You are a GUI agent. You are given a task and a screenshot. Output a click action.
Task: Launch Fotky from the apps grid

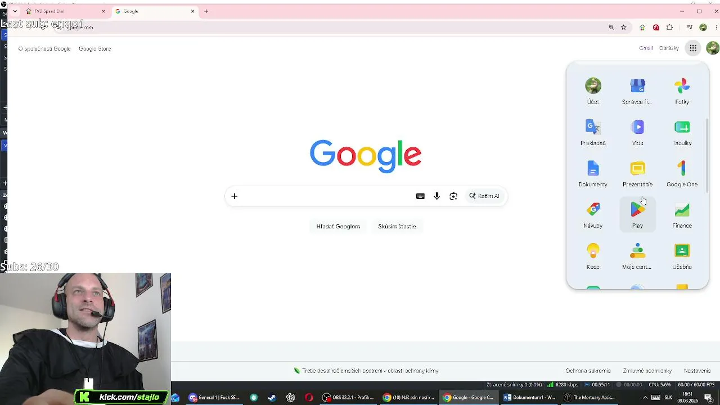682,91
